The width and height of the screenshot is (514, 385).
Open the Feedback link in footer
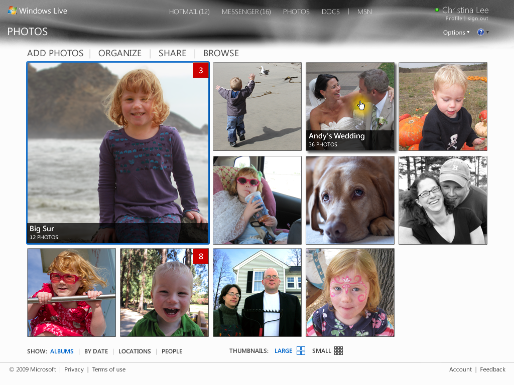[492, 369]
